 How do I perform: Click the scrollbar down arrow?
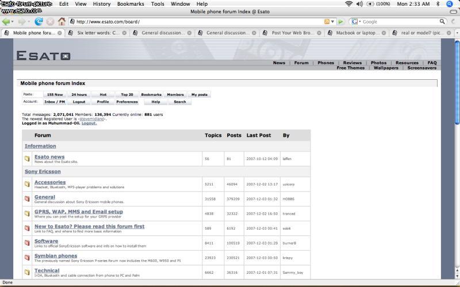[457, 276]
